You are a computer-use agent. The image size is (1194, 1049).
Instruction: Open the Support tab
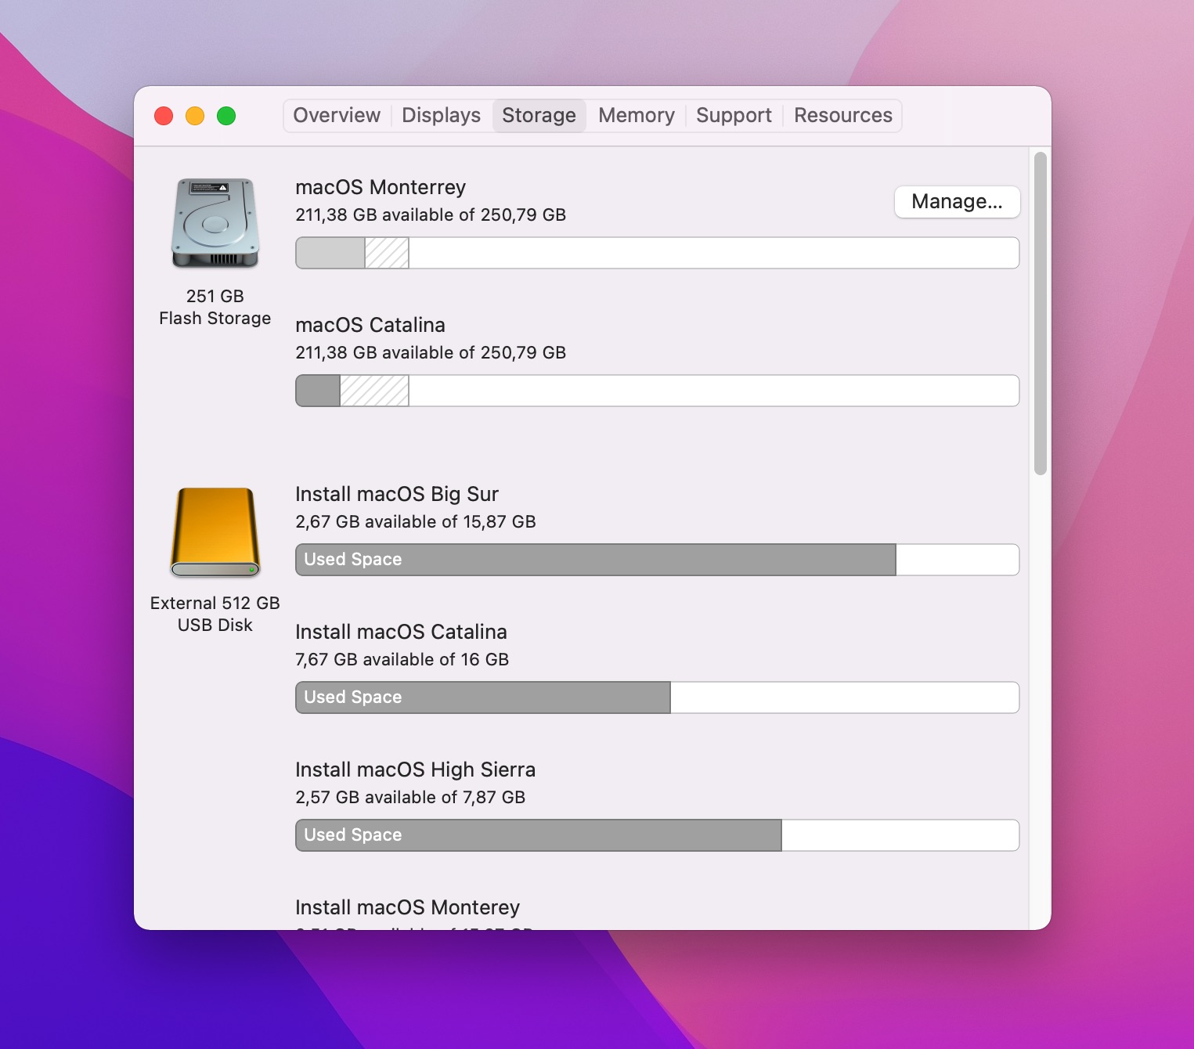pyautogui.click(x=734, y=116)
